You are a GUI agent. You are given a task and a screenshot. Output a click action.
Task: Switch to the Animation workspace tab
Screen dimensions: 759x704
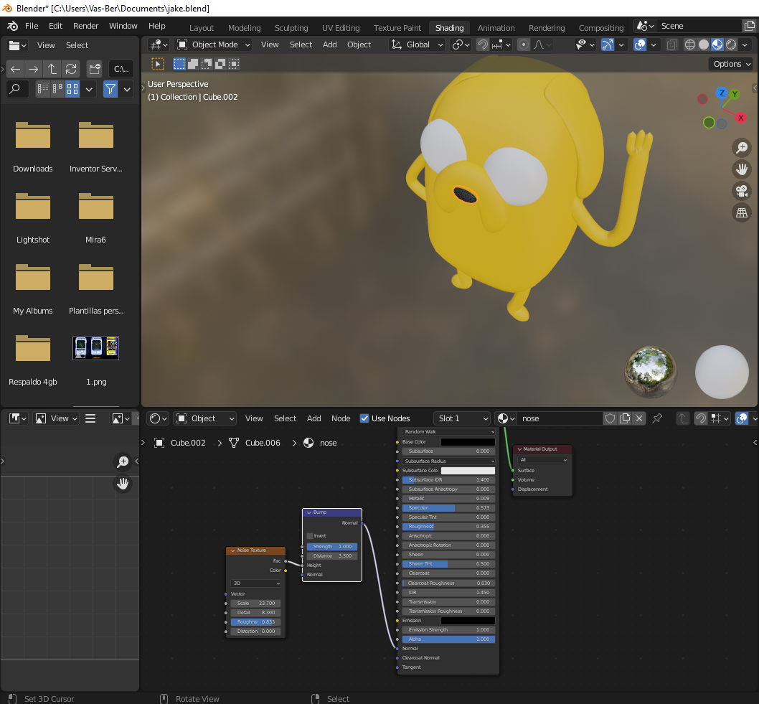point(496,28)
